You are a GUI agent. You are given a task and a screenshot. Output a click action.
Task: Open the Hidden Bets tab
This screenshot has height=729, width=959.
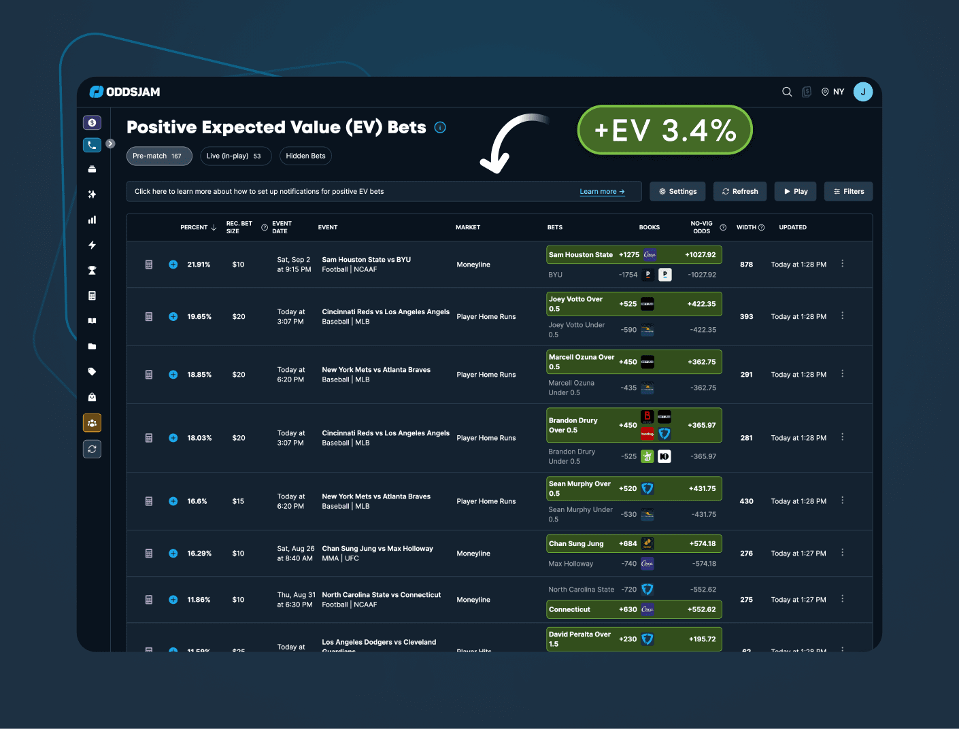(x=305, y=156)
